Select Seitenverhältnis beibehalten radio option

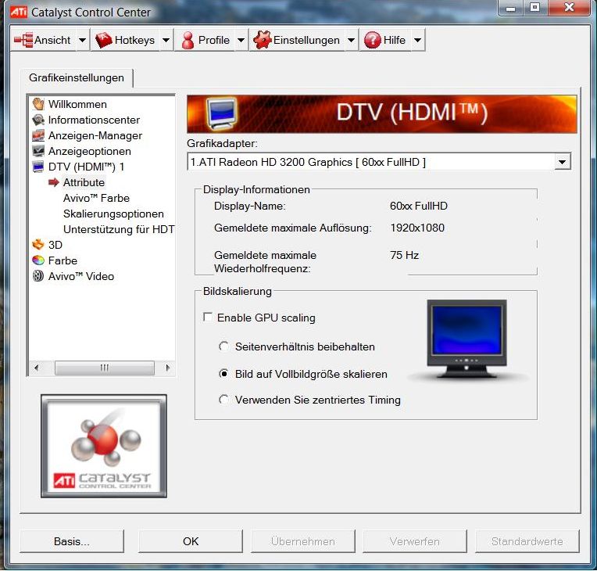224,347
